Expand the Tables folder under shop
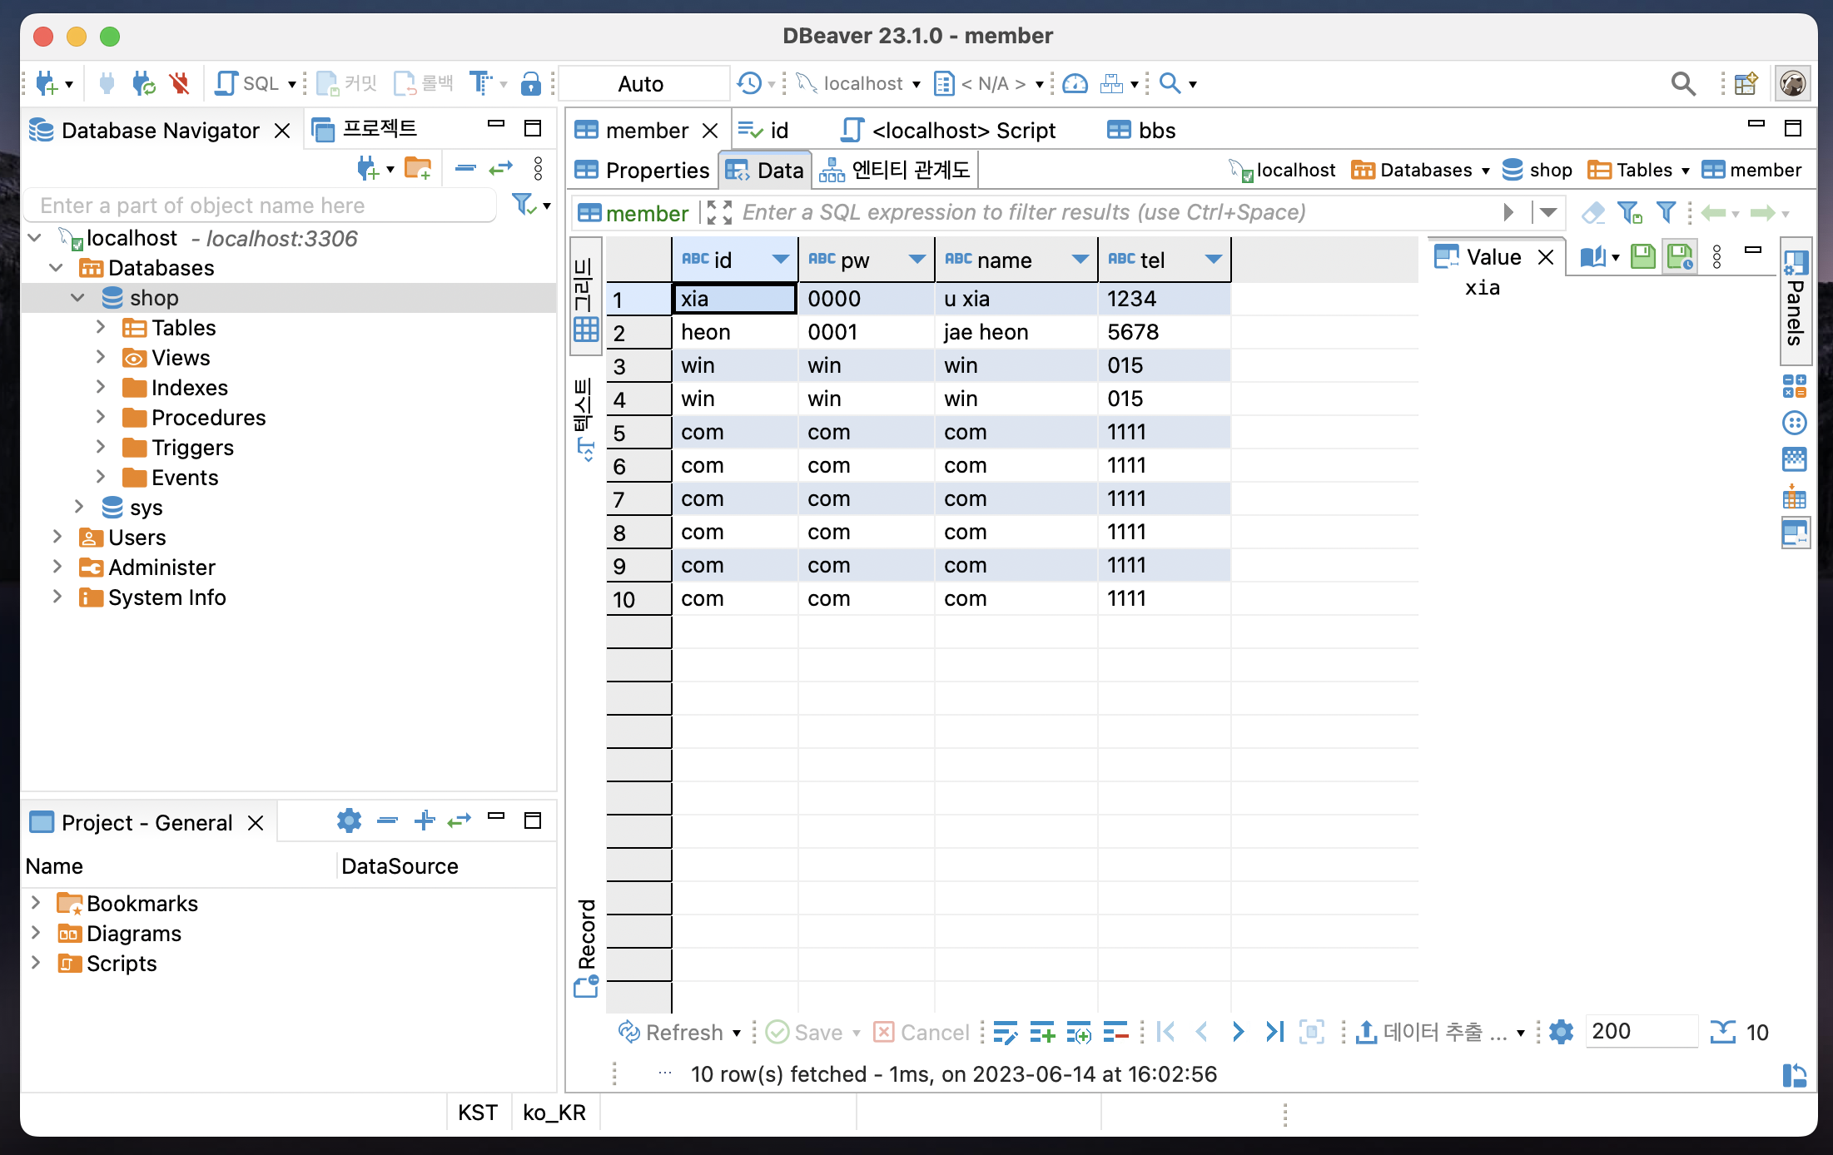Viewport: 1833px width, 1155px height. (101, 327)
